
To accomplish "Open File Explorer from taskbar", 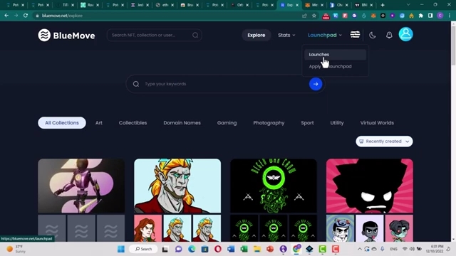I will click(257, 249).
